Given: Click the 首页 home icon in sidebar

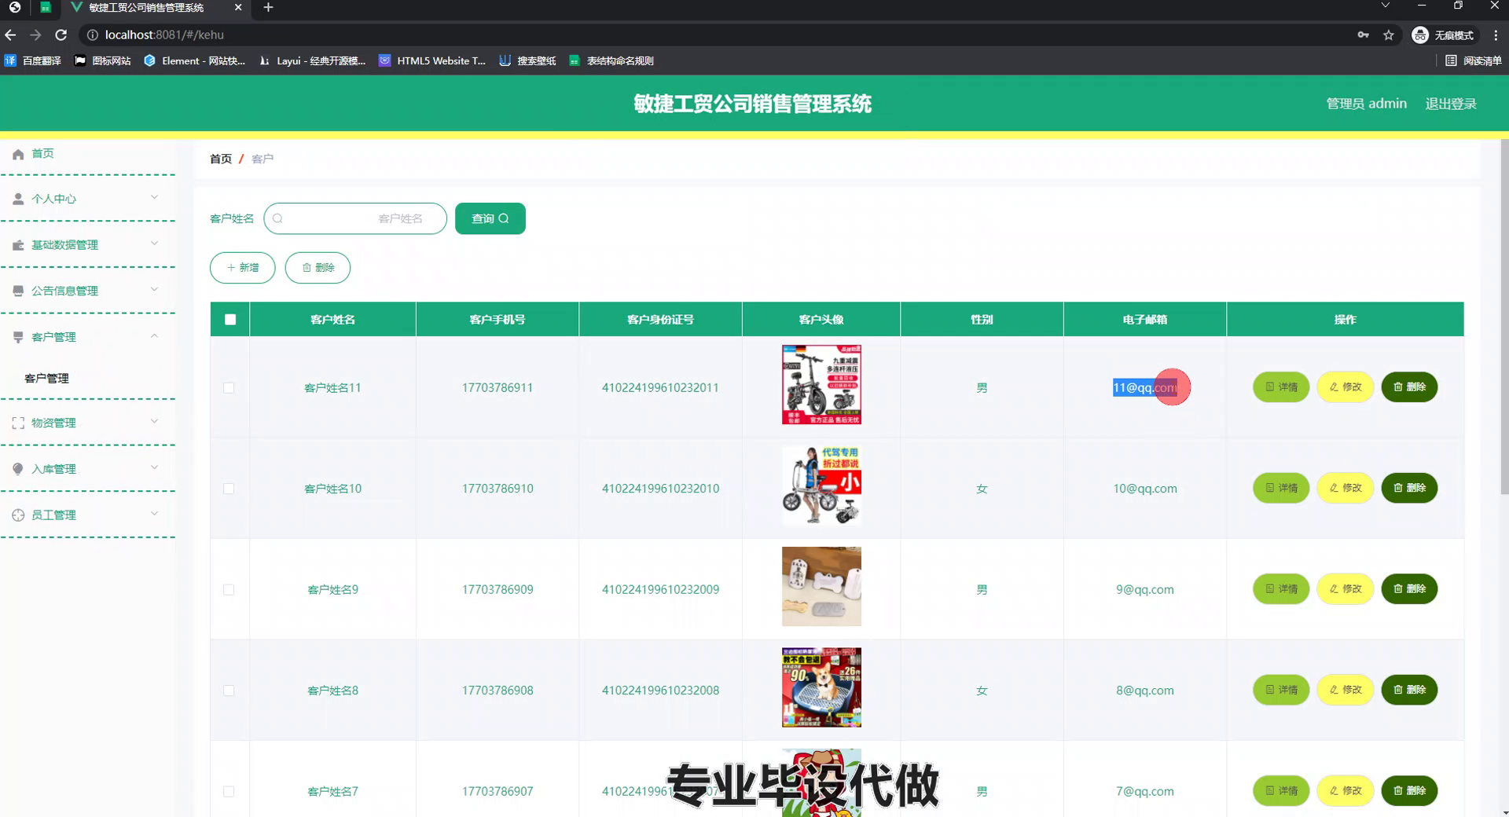Looking at the screenshot, I should point(18,154).
